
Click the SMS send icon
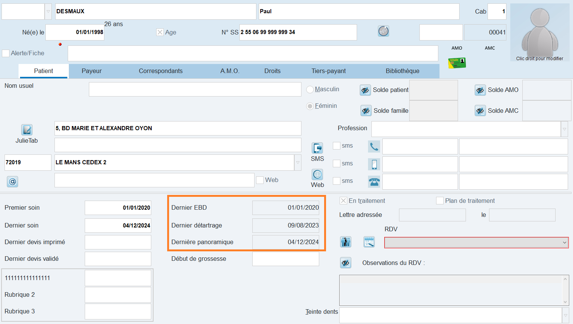click(317, 148)
